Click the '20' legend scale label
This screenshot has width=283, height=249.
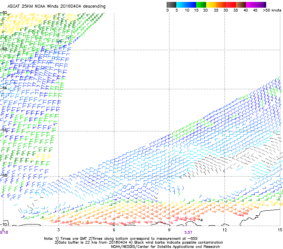[205, 10]
